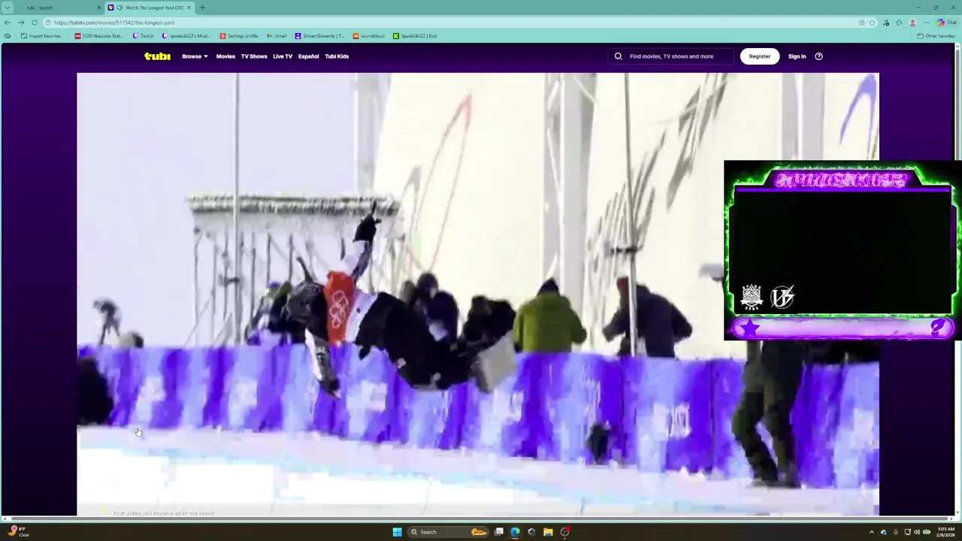
Task: Mute the Watch The Longest Yard tab audio
Action: [119, 8]
